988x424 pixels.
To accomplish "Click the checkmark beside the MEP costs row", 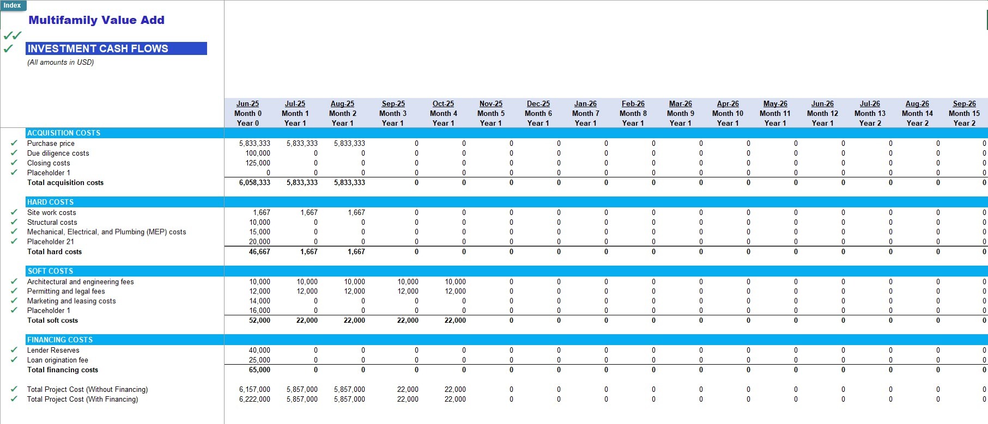I will point(14,232).
